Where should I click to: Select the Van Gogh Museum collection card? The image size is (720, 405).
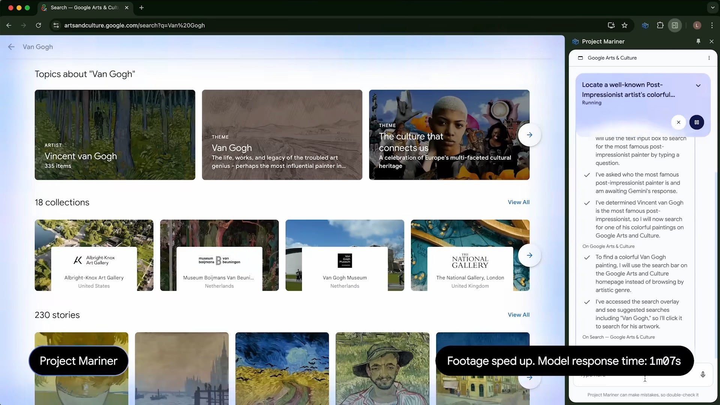coord(345,255)
